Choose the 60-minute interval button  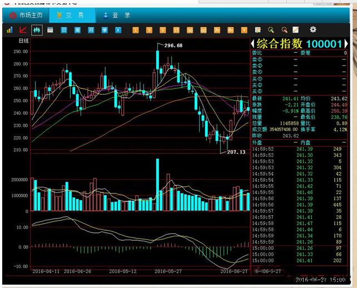(204, 30)
